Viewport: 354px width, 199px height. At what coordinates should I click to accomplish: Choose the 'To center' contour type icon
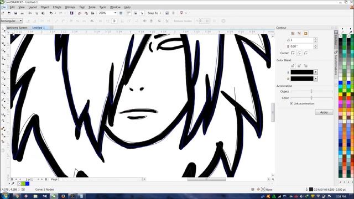point(293,33)
